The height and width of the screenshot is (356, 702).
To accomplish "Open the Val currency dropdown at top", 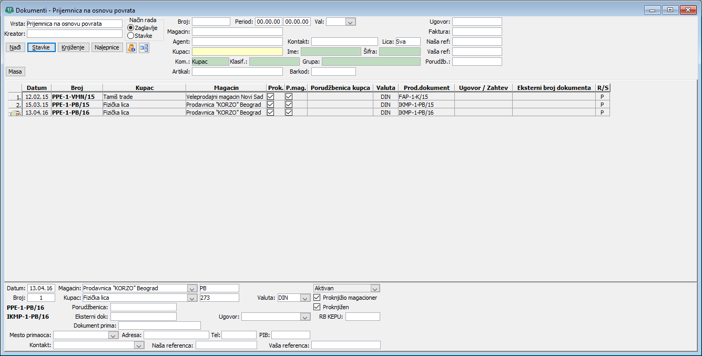I will [350, 22].
